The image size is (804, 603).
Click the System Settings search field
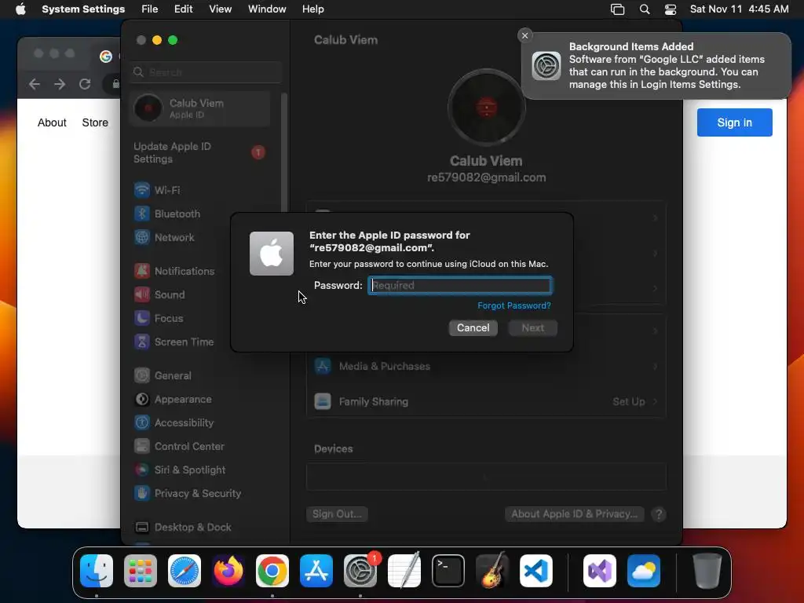(x=206, y=72)
